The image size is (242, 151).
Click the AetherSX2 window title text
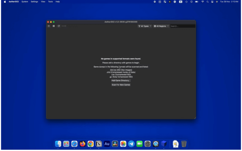(x=121, y=22)
